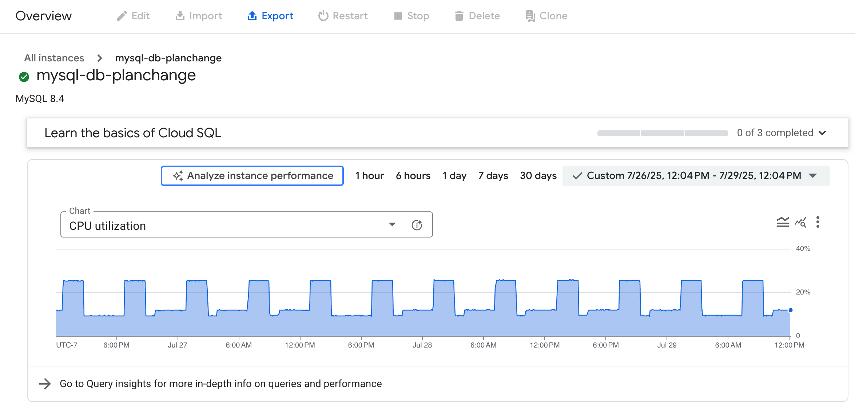
Task: Click Analyze instance performance button
Action: (252, 176)
